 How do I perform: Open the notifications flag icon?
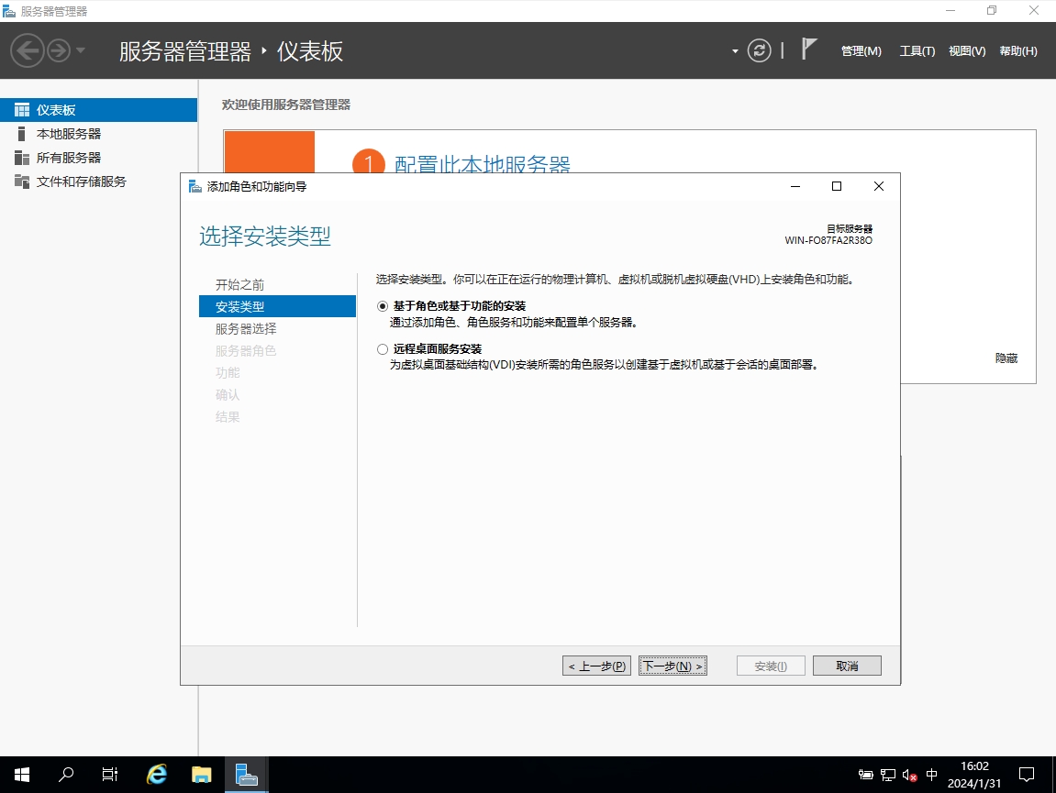[808, 50]
